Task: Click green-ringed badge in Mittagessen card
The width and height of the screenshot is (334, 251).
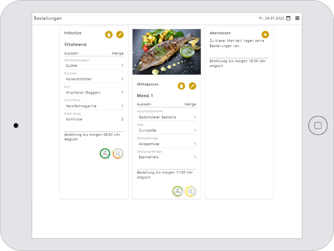Action: coord(178,191)
